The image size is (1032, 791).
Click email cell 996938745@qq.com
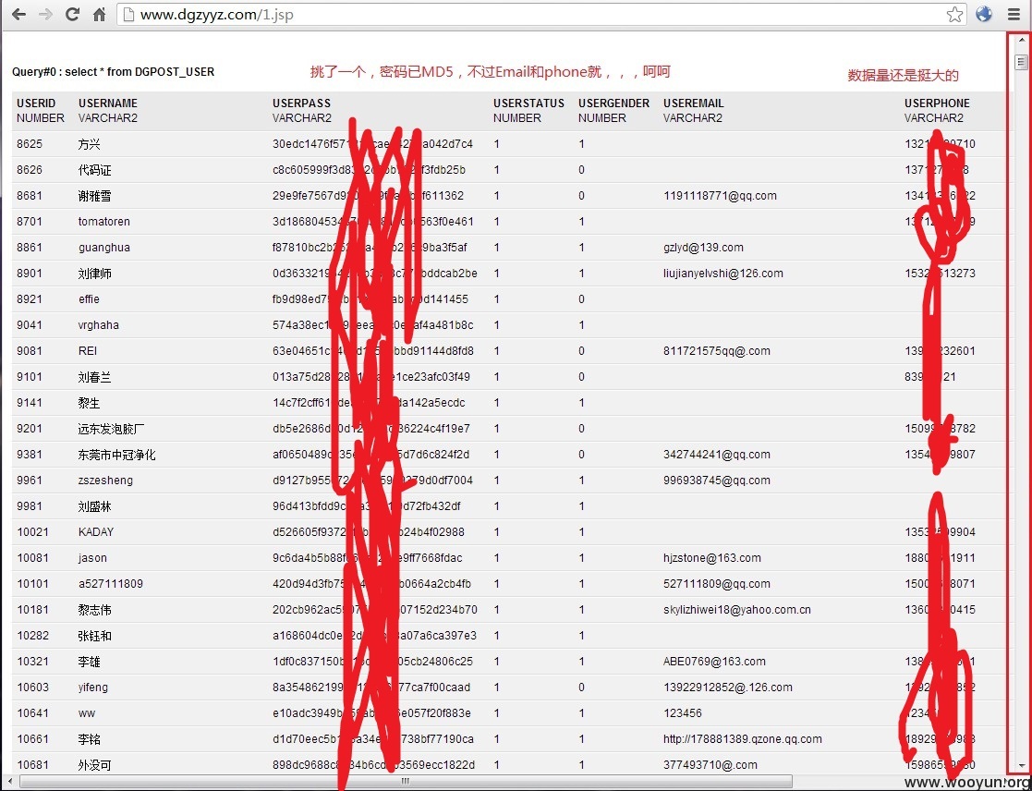pyautogui.click(x=717, y=481)
